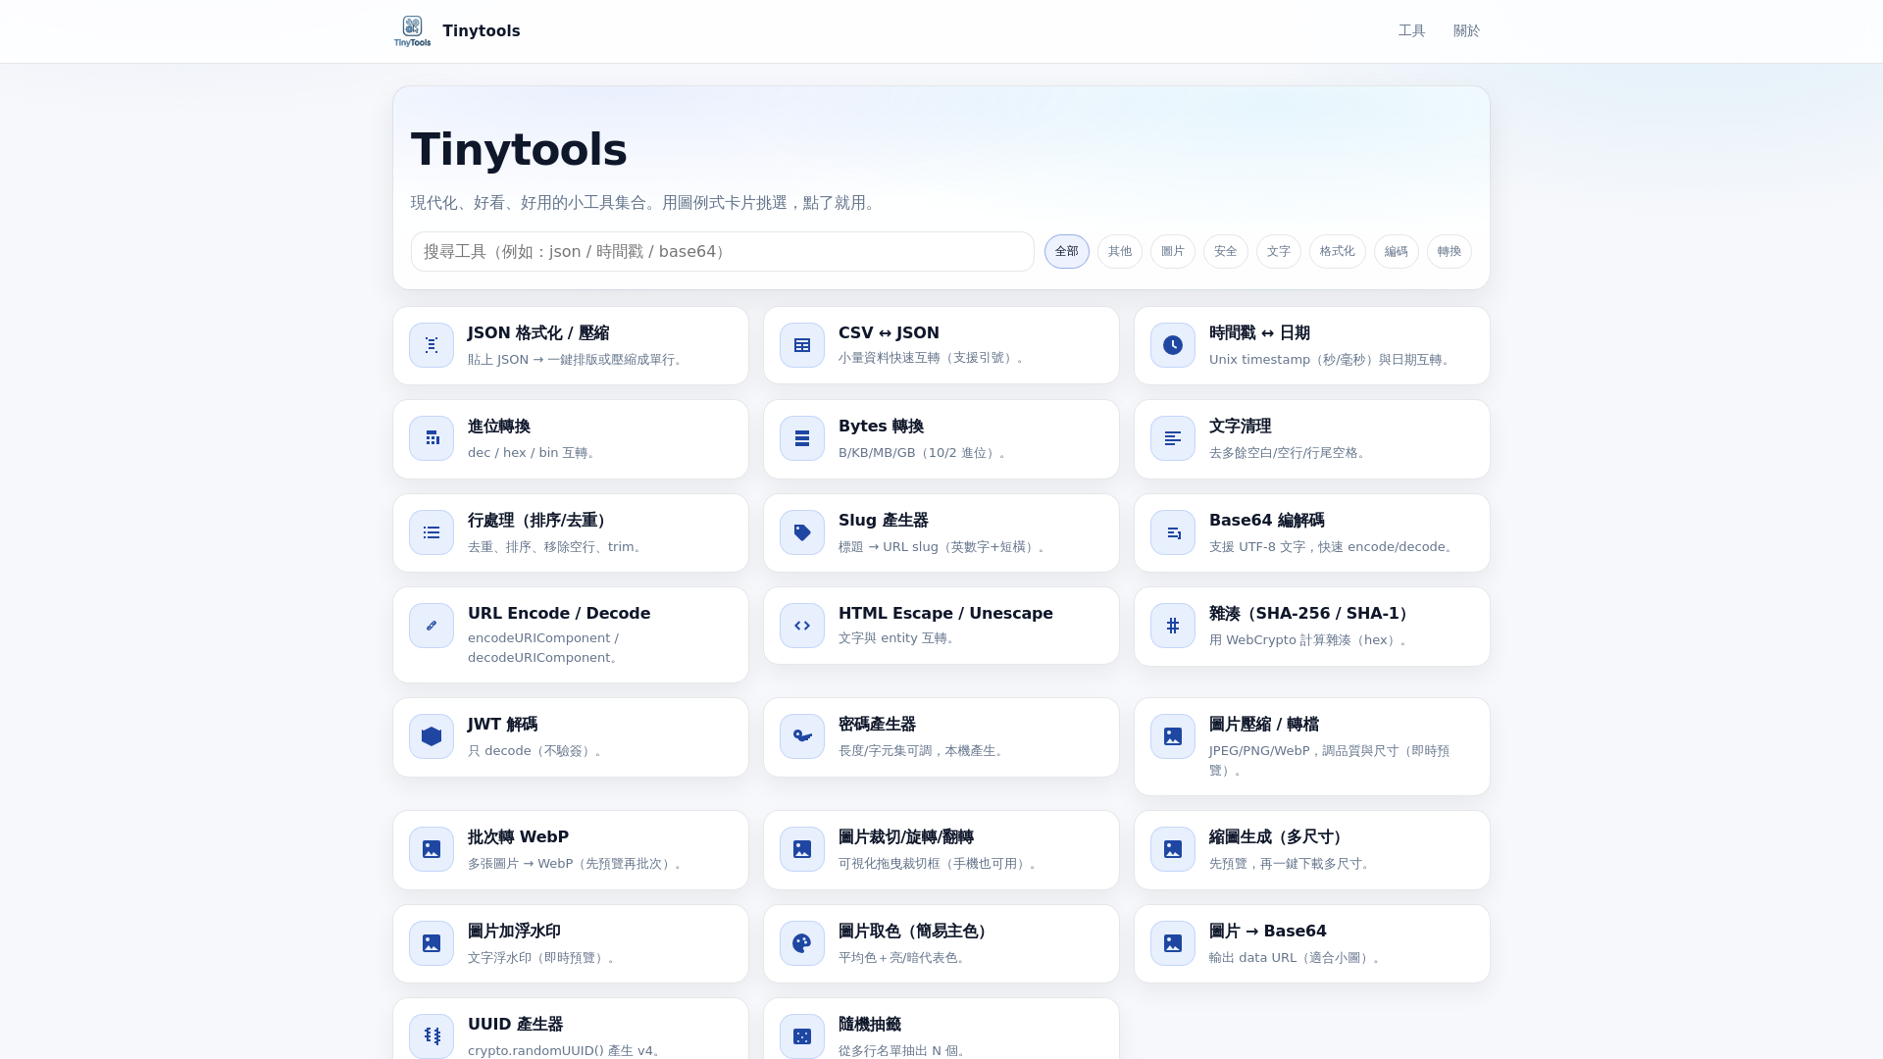Select the 全部 filter chip
The height and width of the screenshot is (1059, 1883).
[1067, 252]
